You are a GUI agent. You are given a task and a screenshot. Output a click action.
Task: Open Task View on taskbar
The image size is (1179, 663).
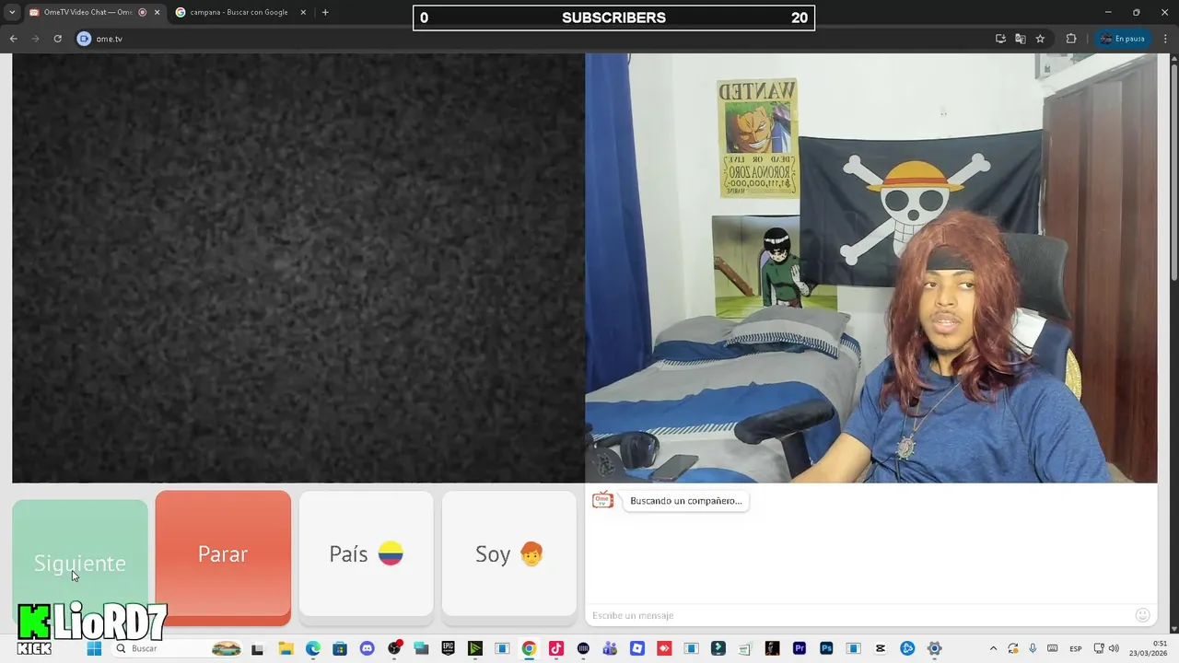pyautogui.click(x=257, y=648)
